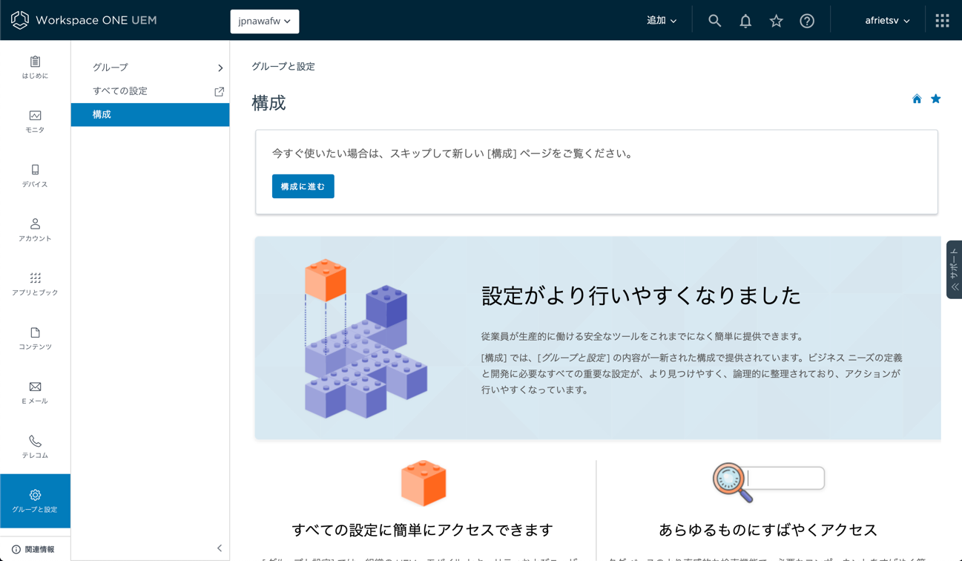Open the apps grid launcher icon
Image resolution: width=962 pixels, height=561 pixels.
(x=942, y=21)
